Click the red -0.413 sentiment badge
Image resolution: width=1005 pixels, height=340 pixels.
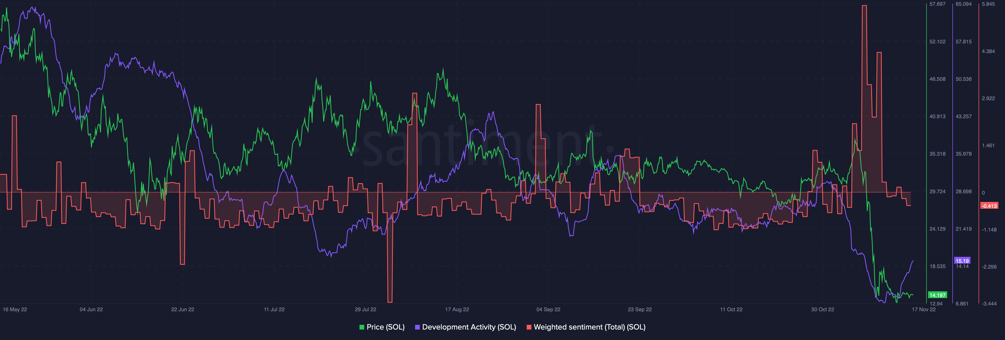pyautogui.click(x=989, y=206)
